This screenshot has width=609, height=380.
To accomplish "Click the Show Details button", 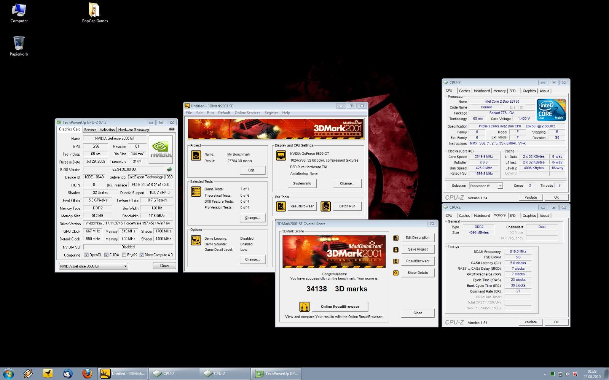I will [x=418, y=273].
